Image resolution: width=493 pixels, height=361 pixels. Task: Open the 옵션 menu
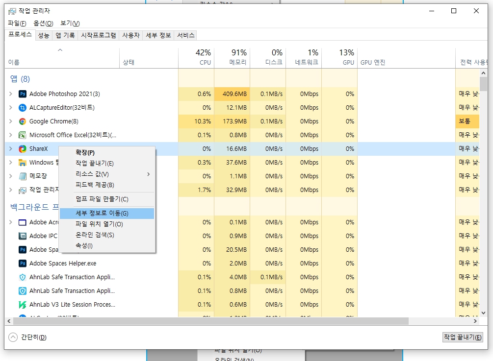pyautogui.click(x=43, y=23)
